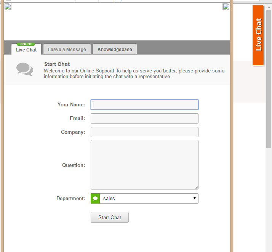Switch to the Live Chat tab
This screenshot has width=272, height=252.
coord(26,50)
